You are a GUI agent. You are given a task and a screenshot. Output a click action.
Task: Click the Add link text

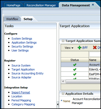click(x=85, y=47)
